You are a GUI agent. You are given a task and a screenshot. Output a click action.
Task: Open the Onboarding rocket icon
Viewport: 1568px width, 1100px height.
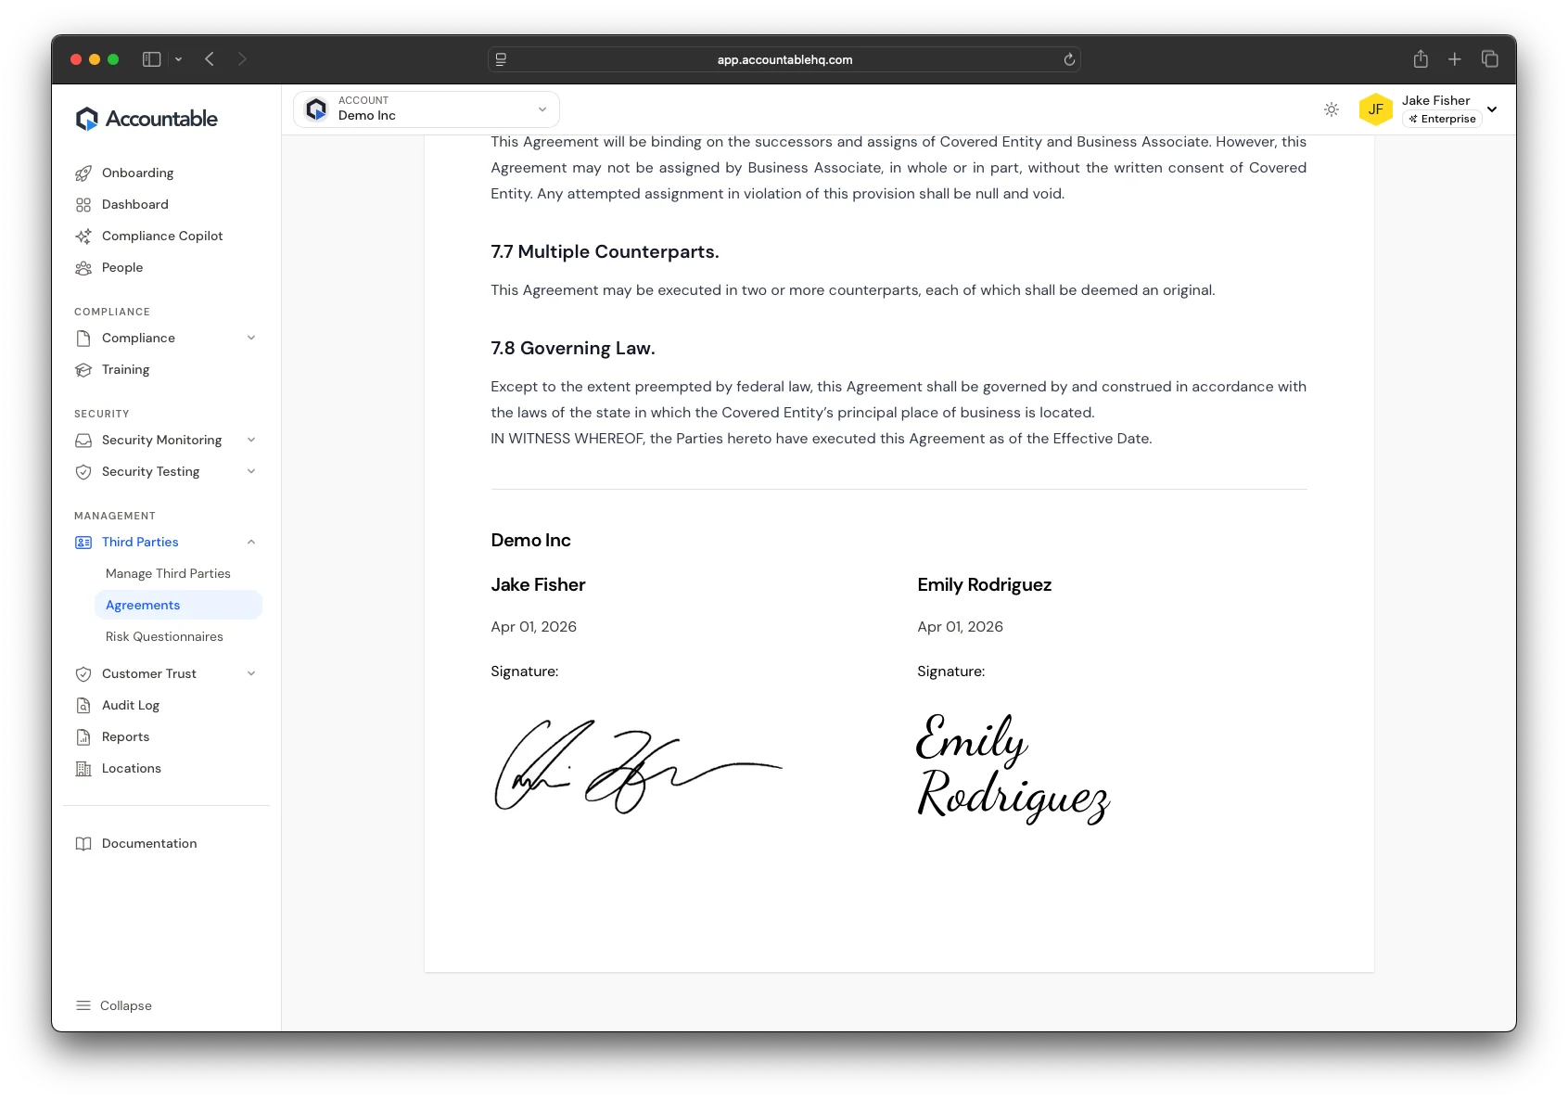[x=83, y=173]
